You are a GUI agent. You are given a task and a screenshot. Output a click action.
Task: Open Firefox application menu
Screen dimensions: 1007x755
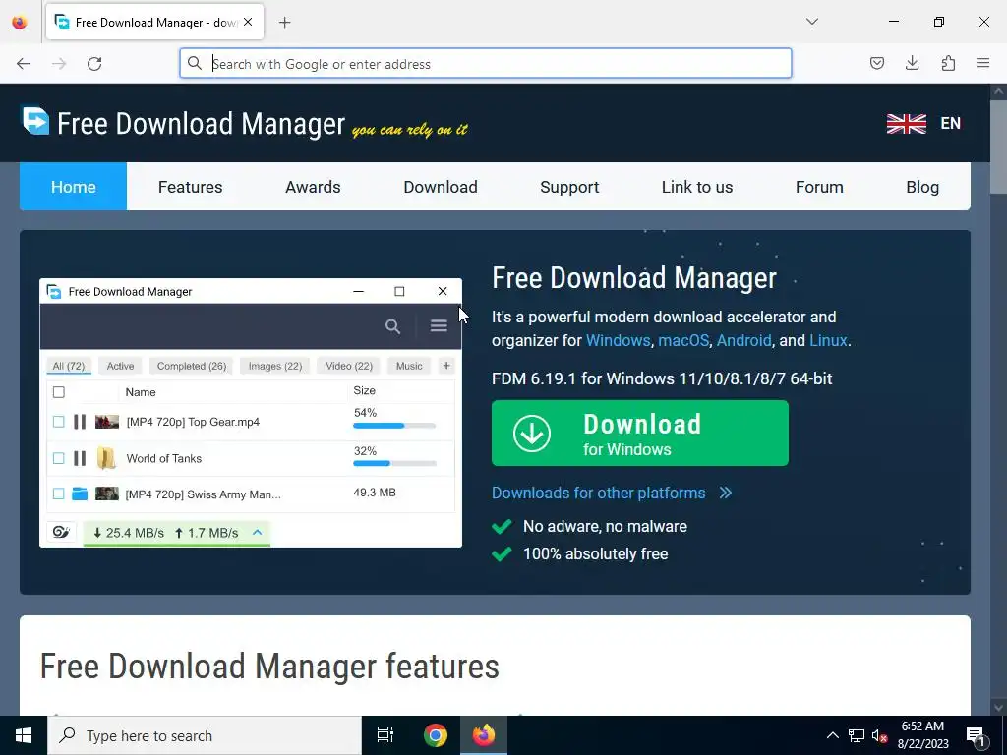[983, 63]
